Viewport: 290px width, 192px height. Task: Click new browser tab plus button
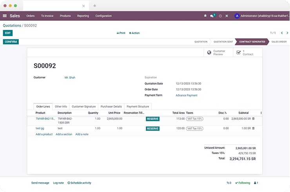click(94, 6)
